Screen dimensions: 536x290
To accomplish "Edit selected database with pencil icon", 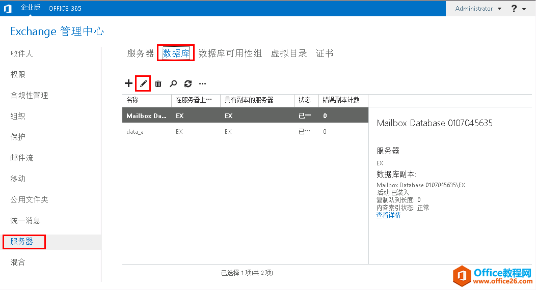I will (143, 83).
